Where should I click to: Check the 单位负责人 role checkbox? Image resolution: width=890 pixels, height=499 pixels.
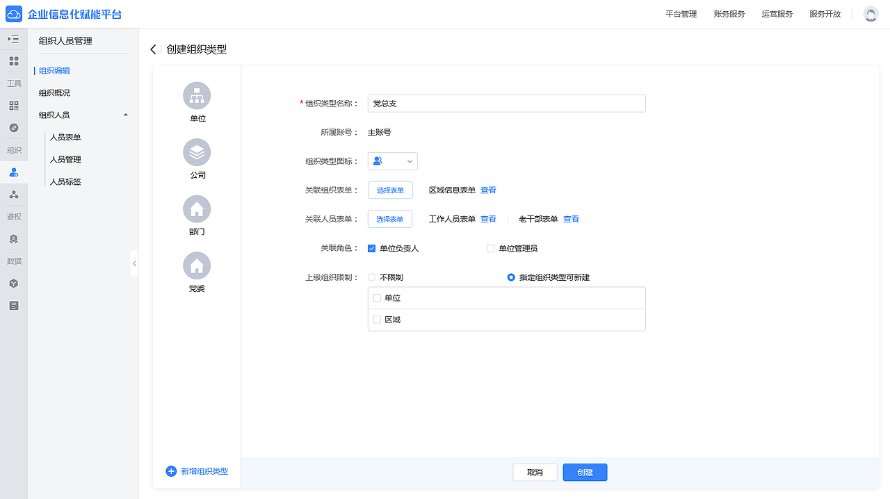[371, 248]
